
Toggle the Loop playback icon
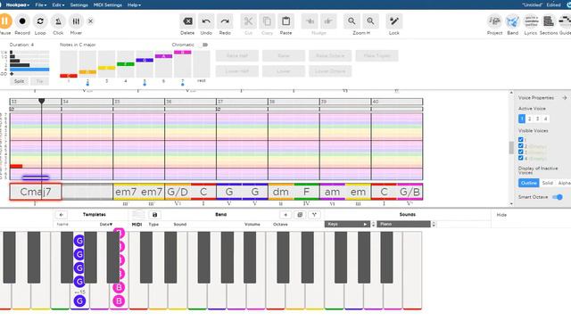(x=40, y=21)
